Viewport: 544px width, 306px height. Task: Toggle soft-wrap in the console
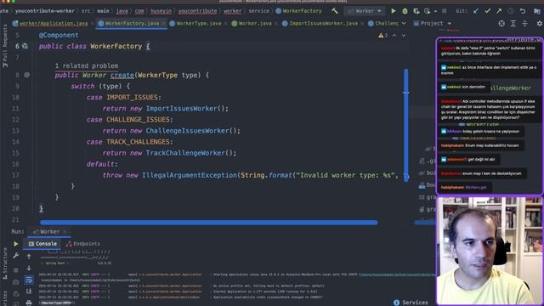(29, 280)
